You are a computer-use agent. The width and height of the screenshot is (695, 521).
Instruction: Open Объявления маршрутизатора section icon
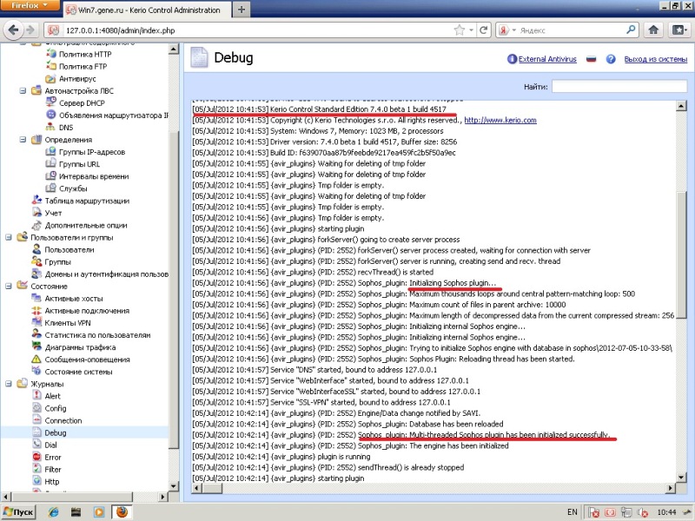[x=50, y=115]
